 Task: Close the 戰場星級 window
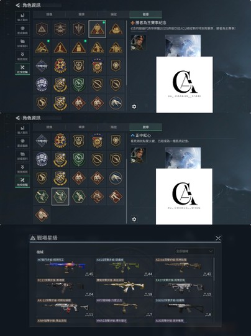tap(218, 238)
